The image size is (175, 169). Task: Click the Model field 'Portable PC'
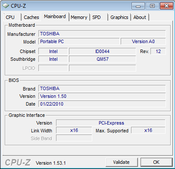[79, 41]
